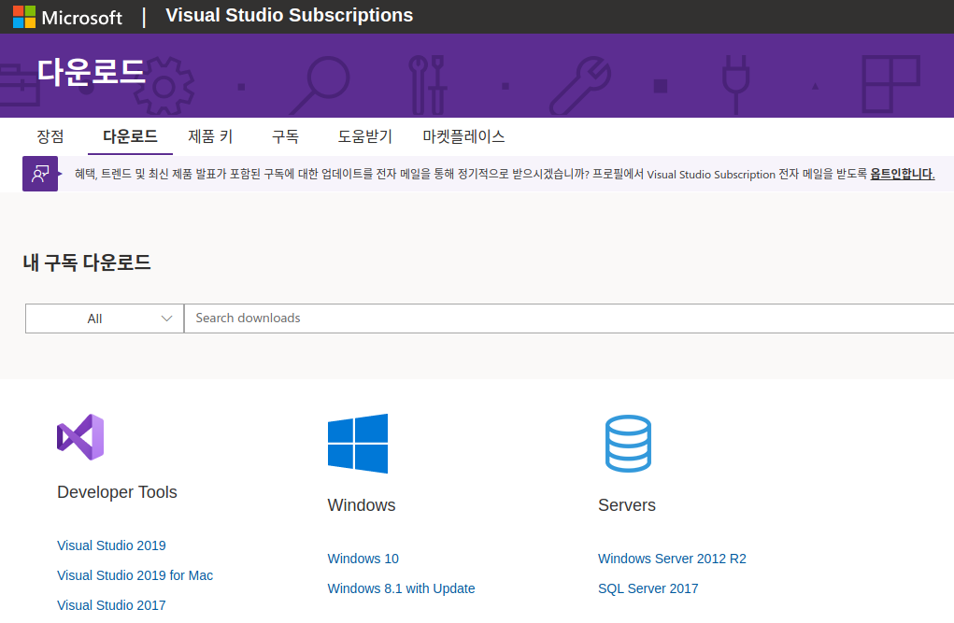Open Windows Server 2012 R2 link
Viewport: 954px width, 623px height.
coord(672,559)
